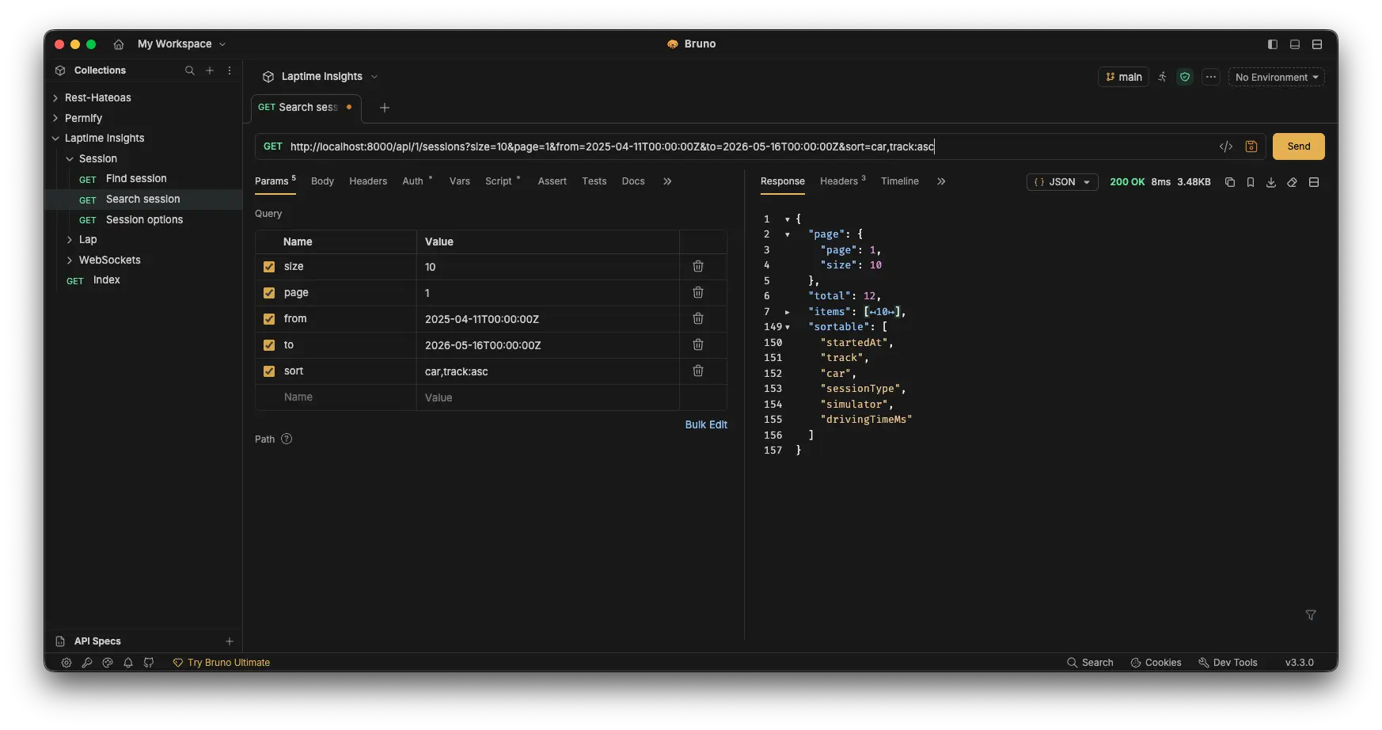
Task: Add a new collection with the plus icon
Action: coord(210,70)
